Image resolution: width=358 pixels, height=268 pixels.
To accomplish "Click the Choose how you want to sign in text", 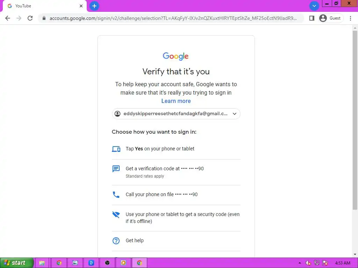I will 154,132.
